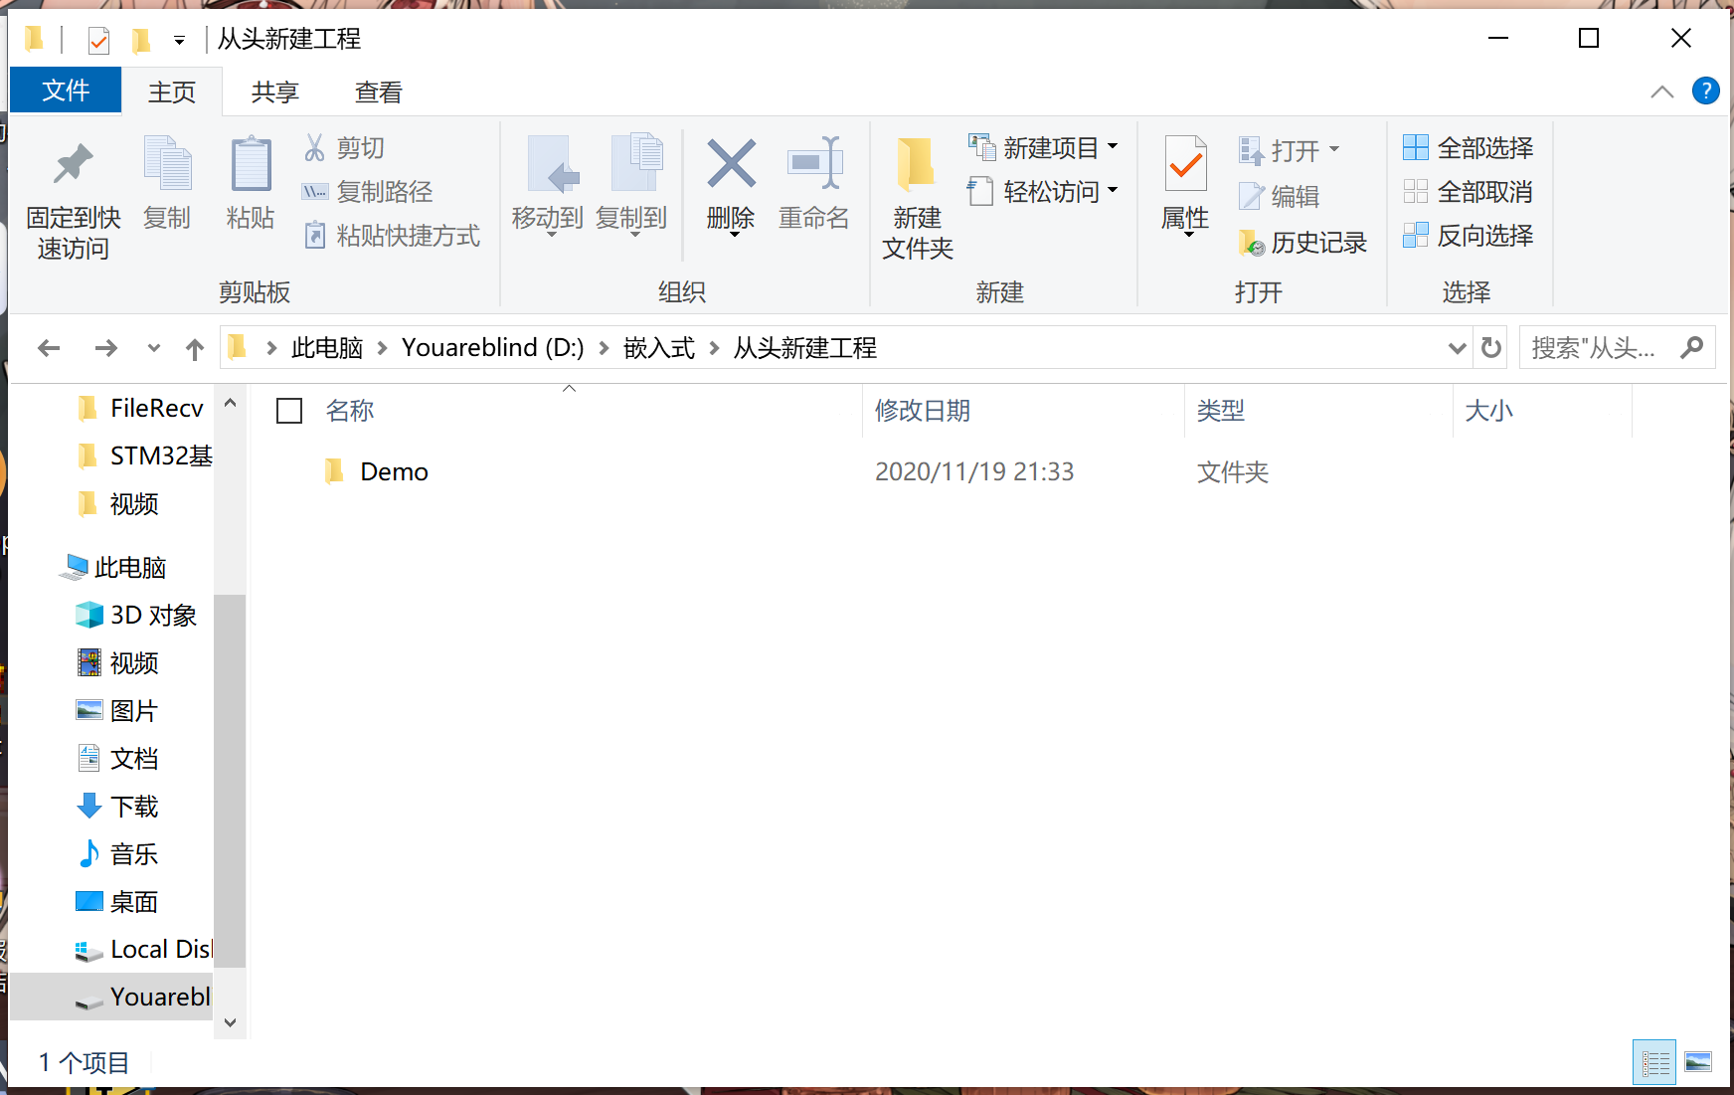Switch to the 查看 ribbon tab
Image resolution: width=1734 pixels, height=1095 pixels.
coord(377,91)
